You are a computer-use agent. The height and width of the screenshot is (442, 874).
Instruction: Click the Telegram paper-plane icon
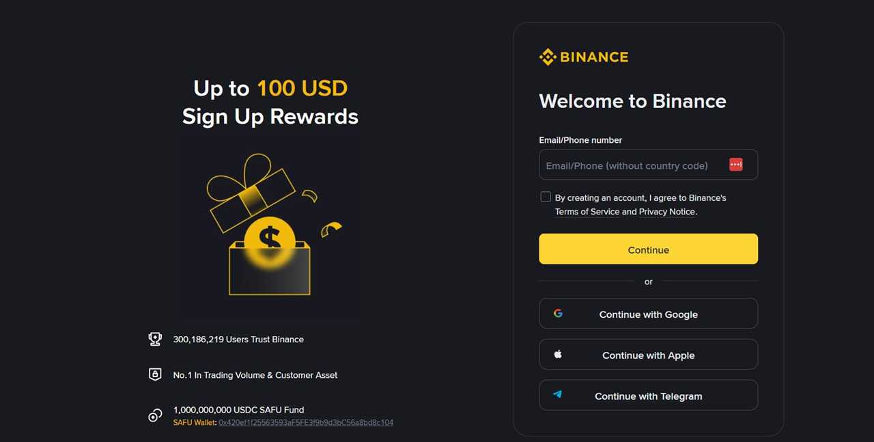pyautogui.click(x=558, y=395)
